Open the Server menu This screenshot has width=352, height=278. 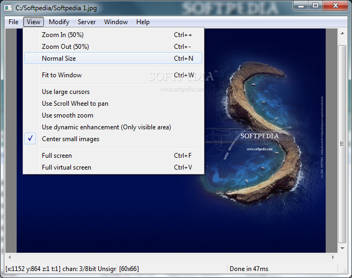click(x=86, y=22)
